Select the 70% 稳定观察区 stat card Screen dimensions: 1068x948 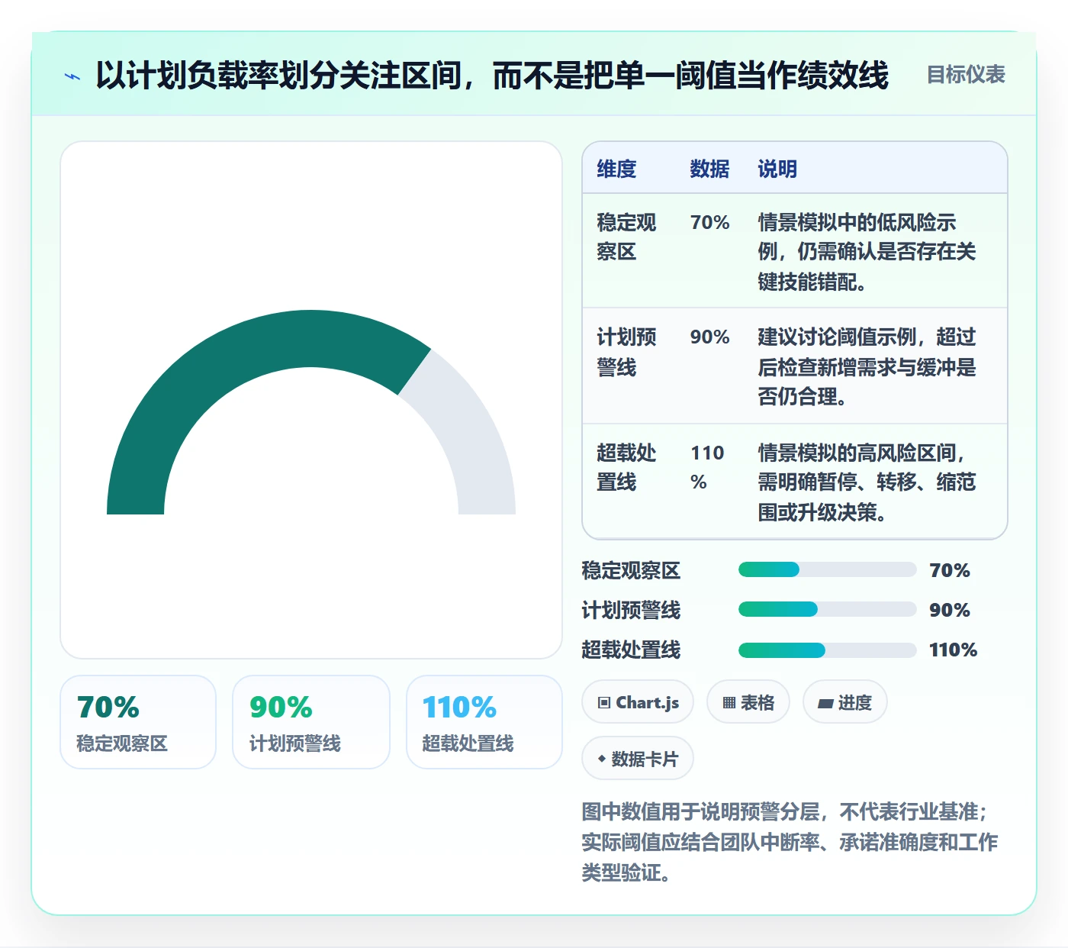(138, 722)
